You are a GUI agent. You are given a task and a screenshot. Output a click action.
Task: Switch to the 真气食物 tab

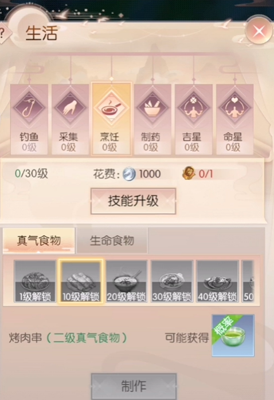[39, 240]
